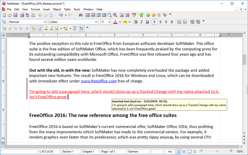Print the document using printer icon
Screen dimensions: 248x155
click(22, 15)
